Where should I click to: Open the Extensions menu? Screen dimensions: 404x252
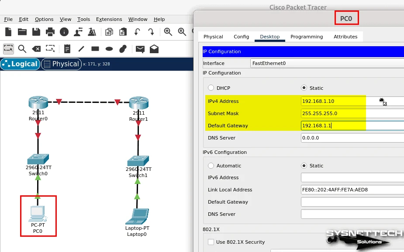point(109,19)
